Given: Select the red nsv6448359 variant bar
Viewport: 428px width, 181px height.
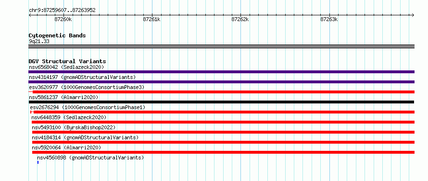Looking at the screenshot, I should pyautogui.click(x=223, y=122).
